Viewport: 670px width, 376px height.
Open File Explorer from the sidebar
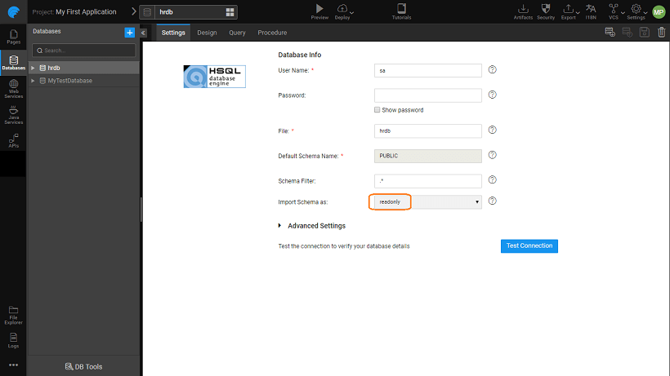point(13,314)
